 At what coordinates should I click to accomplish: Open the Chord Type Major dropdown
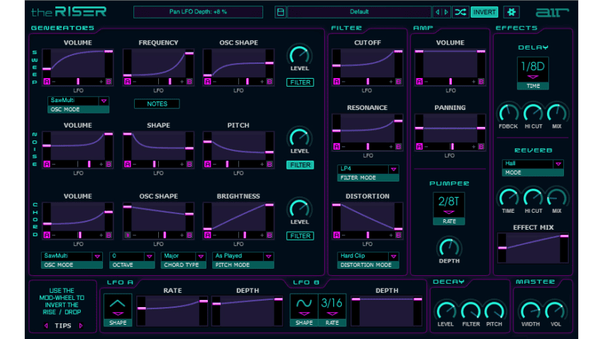pos(201,256)
